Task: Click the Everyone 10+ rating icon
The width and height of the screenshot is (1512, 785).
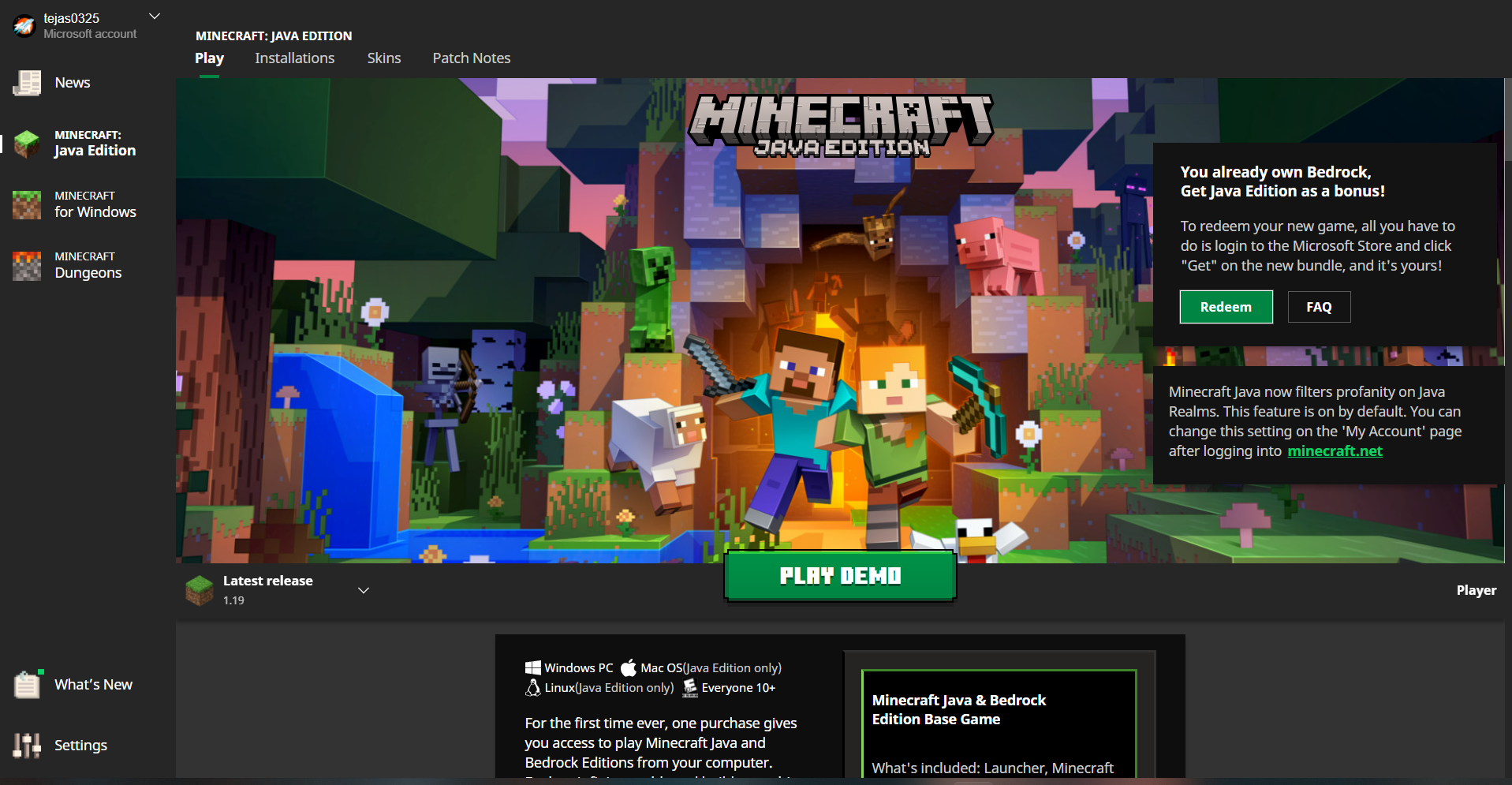Action: [x=690, y=688]
